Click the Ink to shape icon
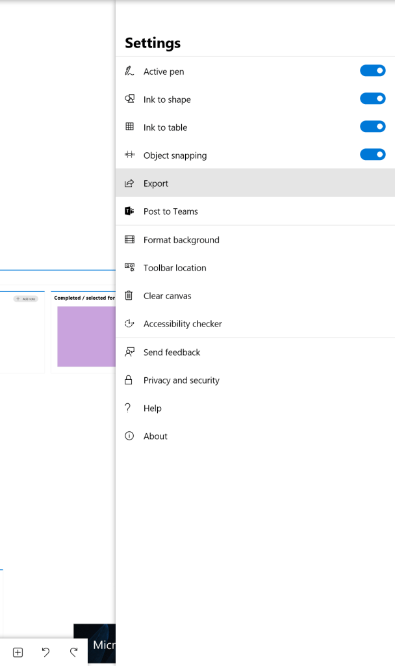The width and height of the screenshot is (395, 666). (x=129, y=100)
